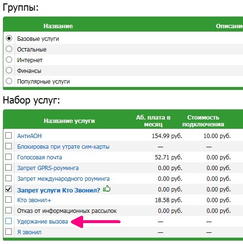Image resolution: width=243 pixels, height=244 pixels.
Task: Select the Базовые услуги radio button
Action: [9, 38]
